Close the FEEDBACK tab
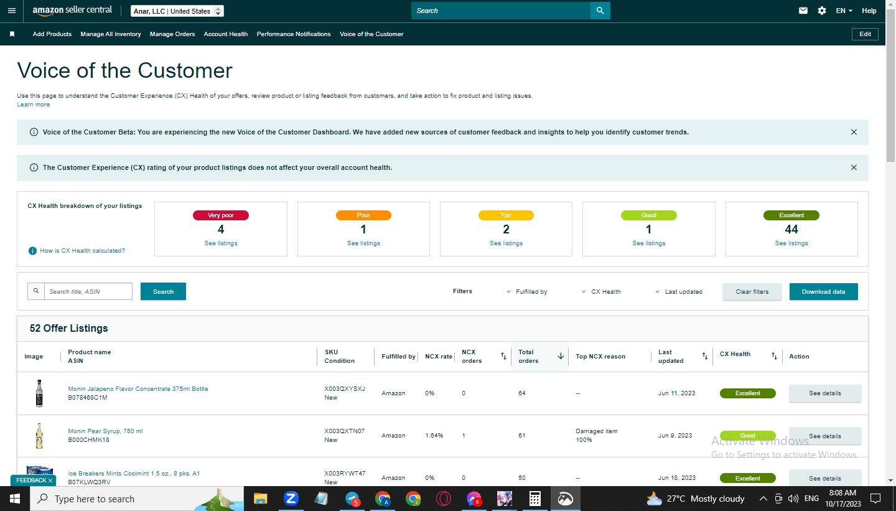Viewport: 896px width, 511px height. tap(50, 481)
